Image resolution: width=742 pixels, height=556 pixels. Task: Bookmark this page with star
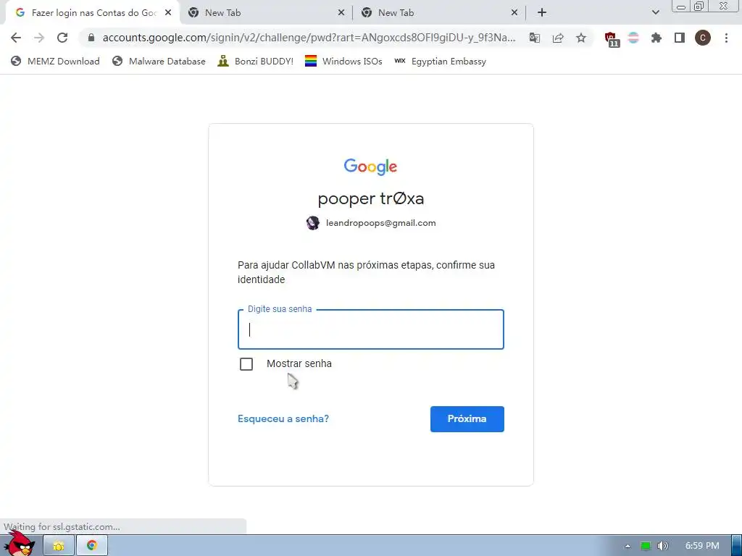[581, 38]
